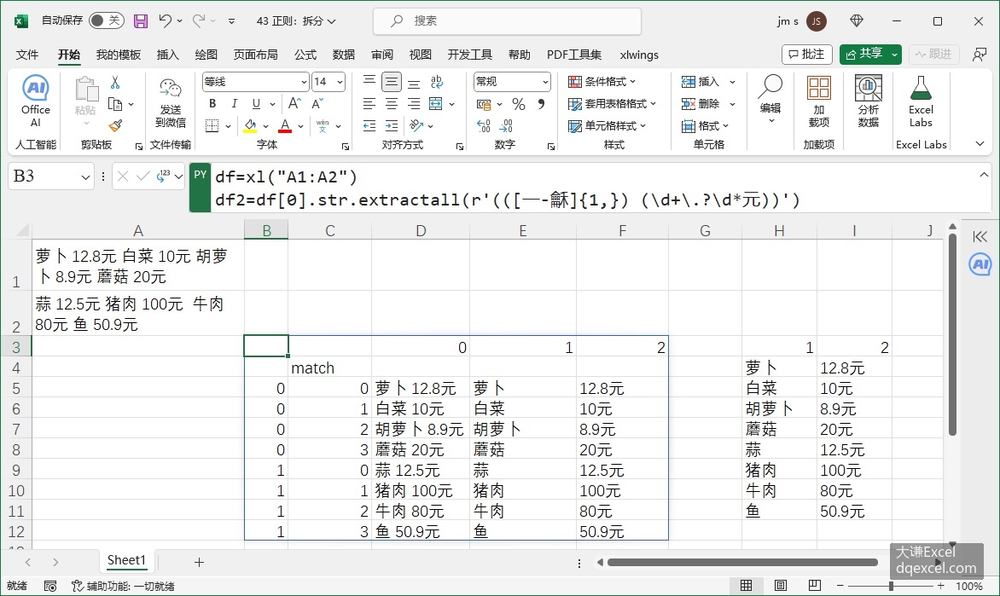Switch to the 公式 tab
1000x596 pixels.
(x=305, y=55)
